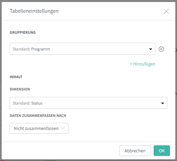This screenshot has height=161, width=177.
Task: Click the dimmed background beside the dialog
Action: click(x=1, y=79)
